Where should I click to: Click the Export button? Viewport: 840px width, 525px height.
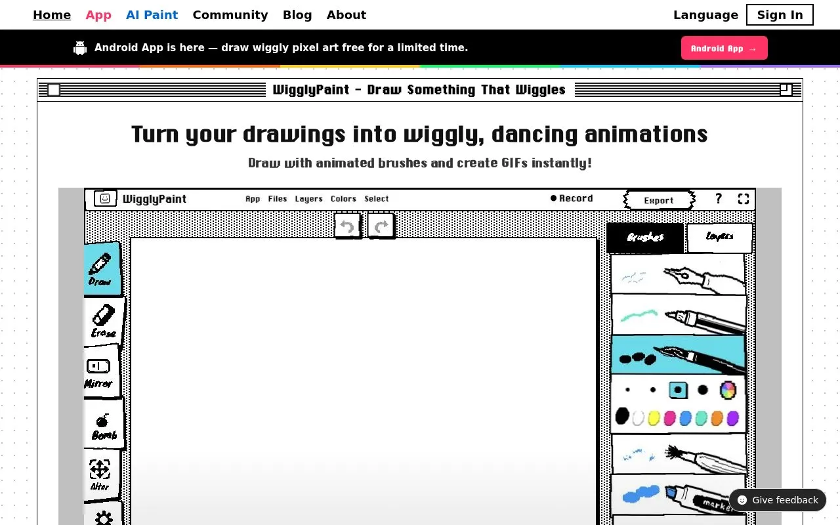tap(659, 200)
